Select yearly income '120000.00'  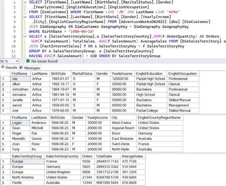123,79
